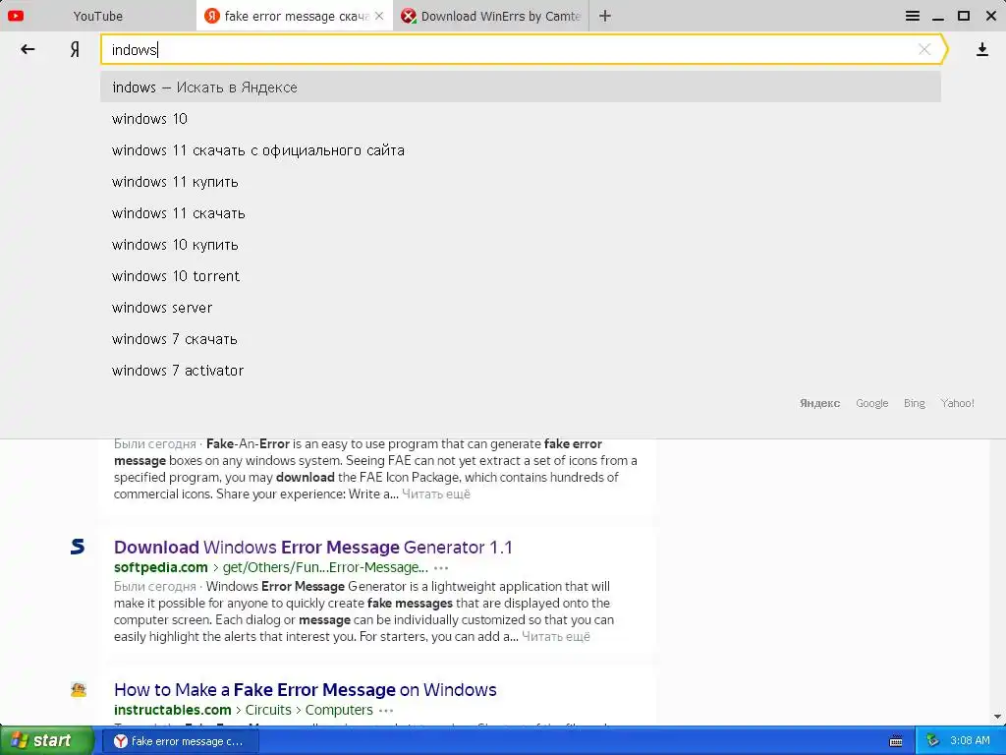
Task: Open the softpedia result options dots
Action: pos(441,567)
